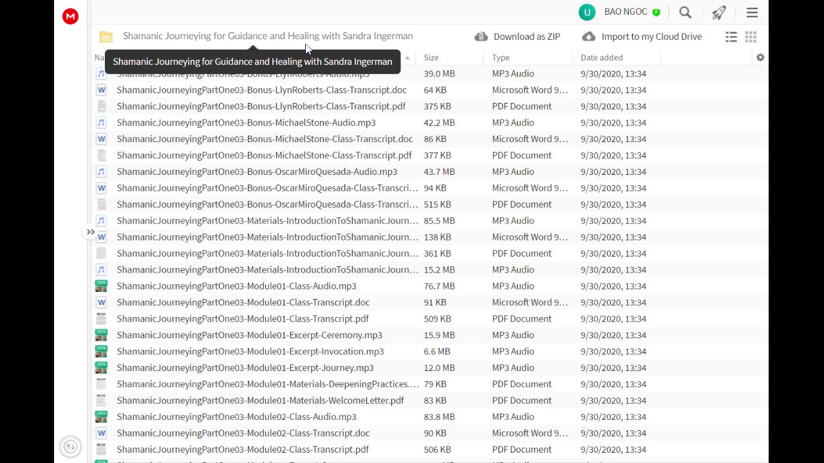Click thumbnail of Module02-Class-Audio.mp3
This screenshot has width=824, height=463.
click(101, 417)
